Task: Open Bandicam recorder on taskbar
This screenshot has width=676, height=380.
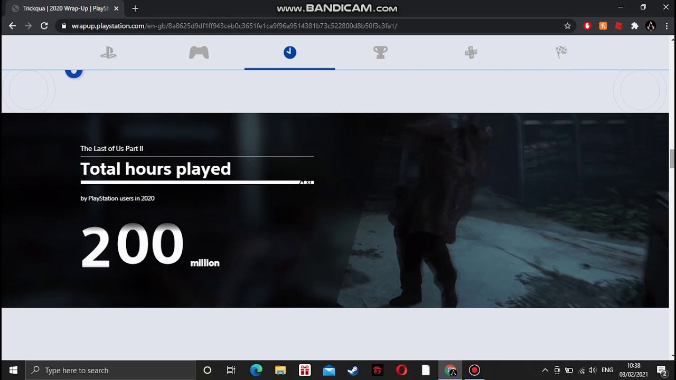Action: pyautogui.click(x=474, y=370)
